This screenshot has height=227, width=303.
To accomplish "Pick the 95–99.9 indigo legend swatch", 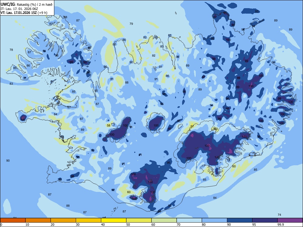I will pyautogui.click(x=265, y=220).
